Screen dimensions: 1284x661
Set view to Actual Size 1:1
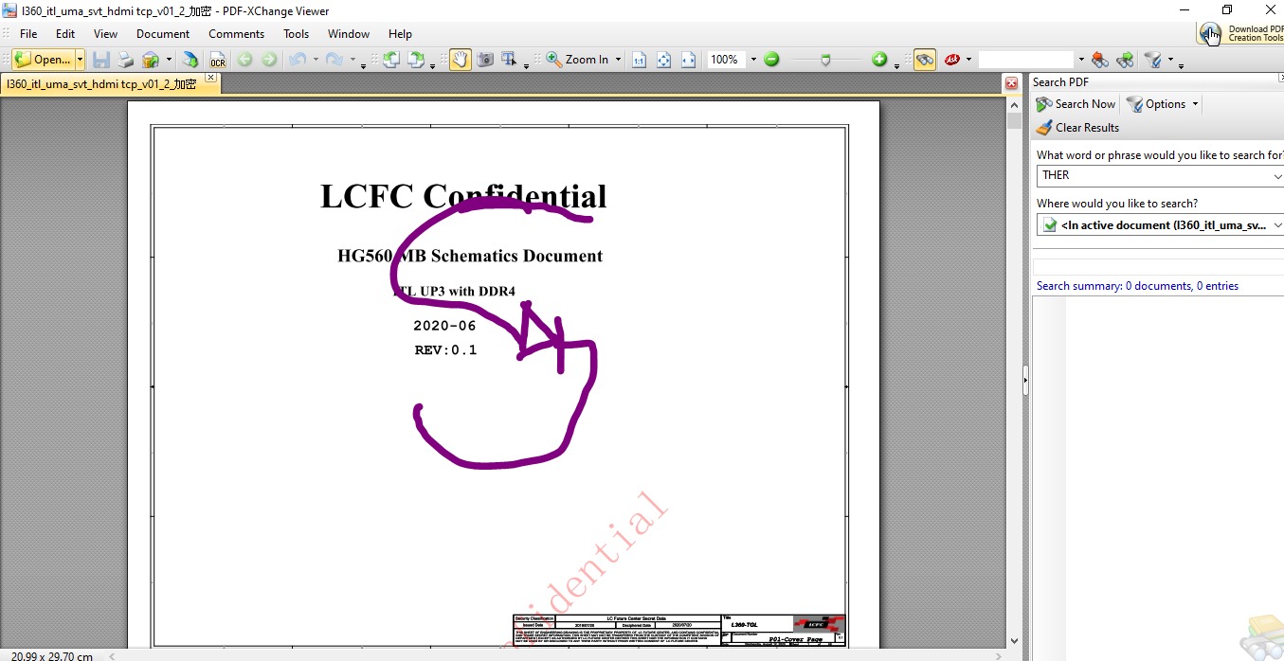[x=639, y=60]
